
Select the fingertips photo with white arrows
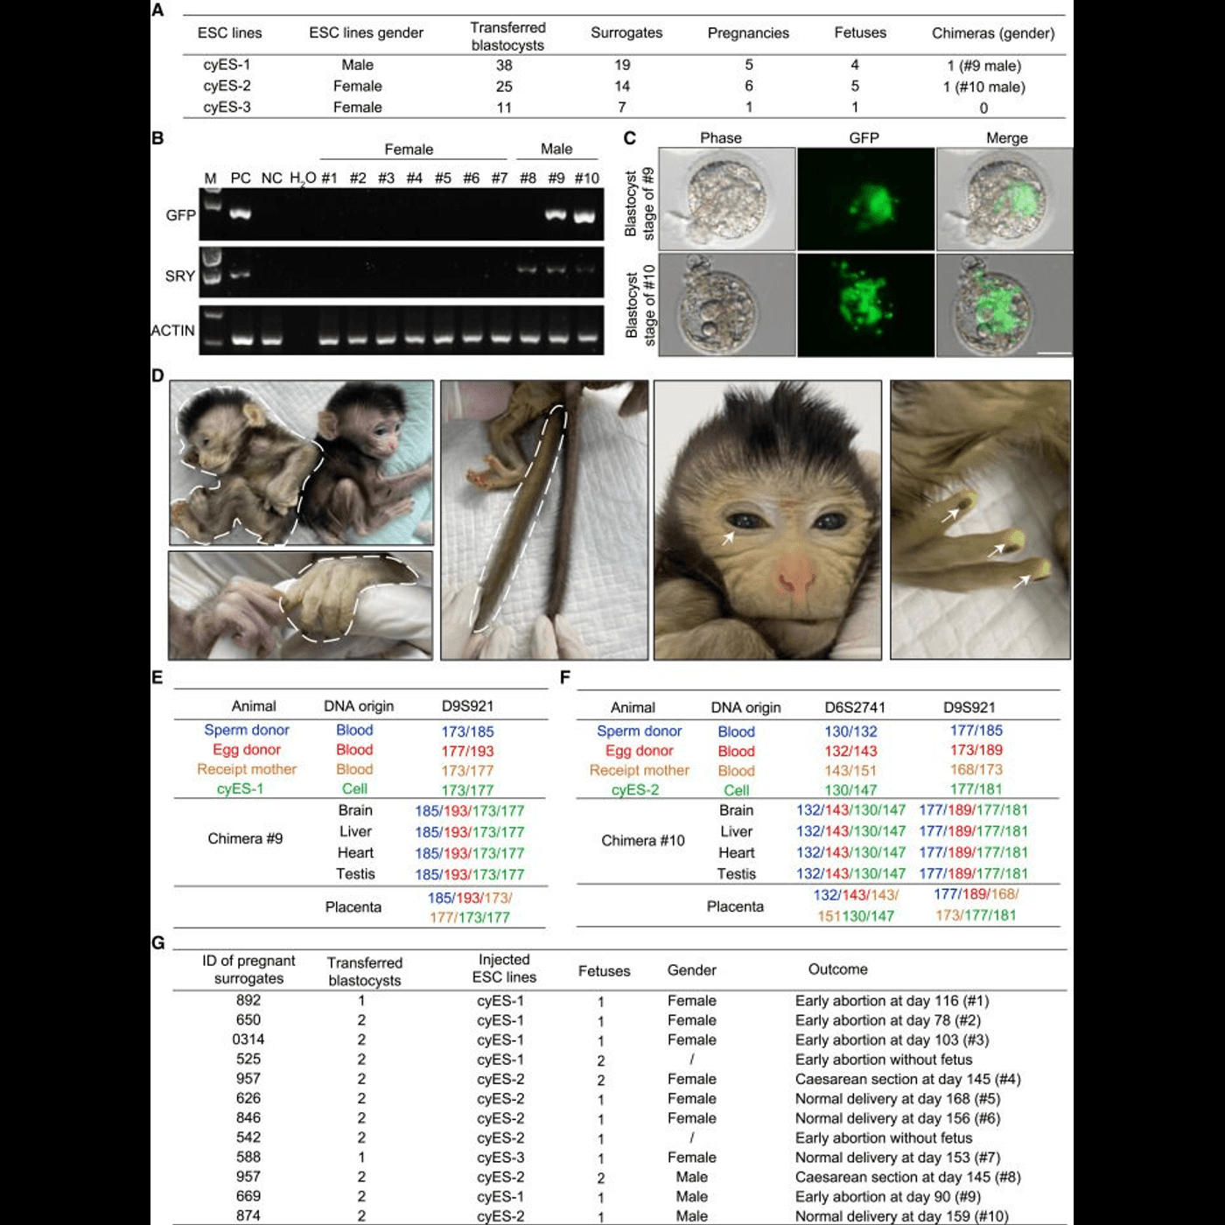tap(980, 520)
